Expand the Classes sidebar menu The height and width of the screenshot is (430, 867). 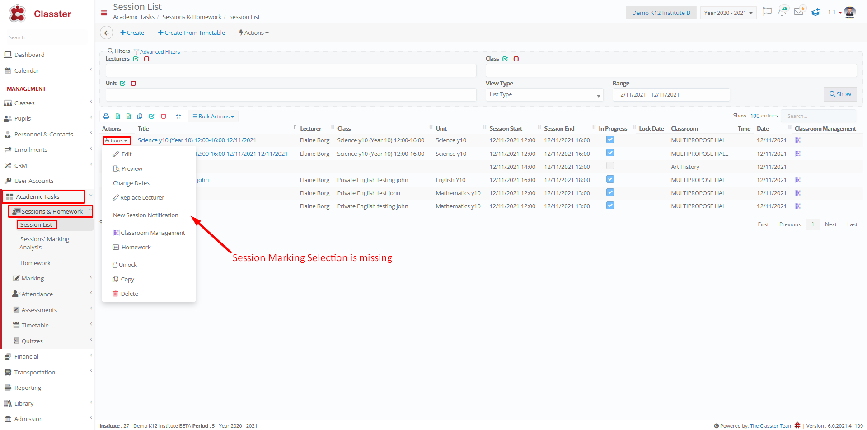47,103
